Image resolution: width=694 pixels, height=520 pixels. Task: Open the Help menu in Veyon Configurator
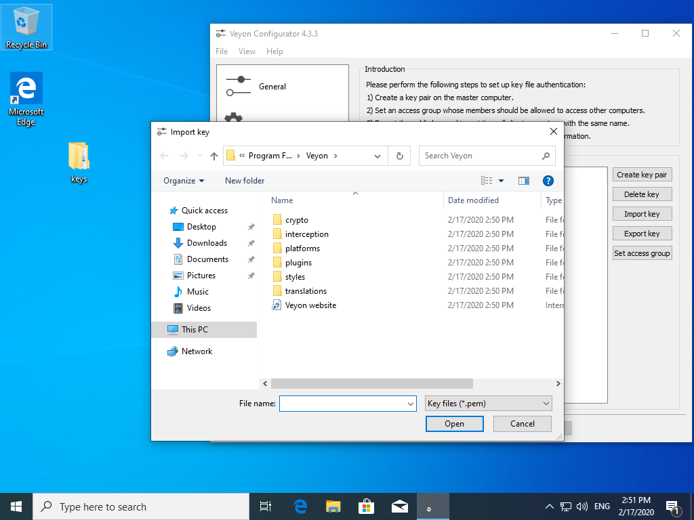tap(274, 51)
